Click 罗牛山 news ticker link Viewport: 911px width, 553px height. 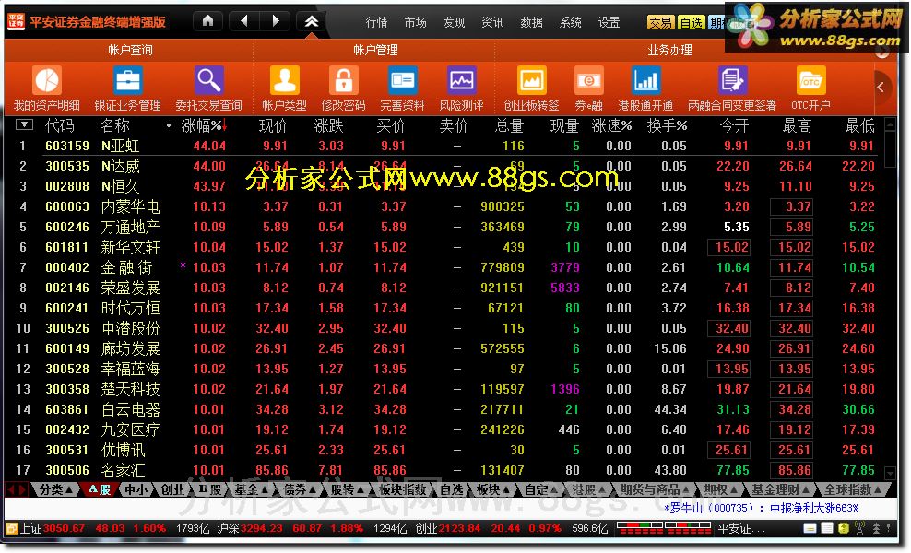click(x=761, y=508)
